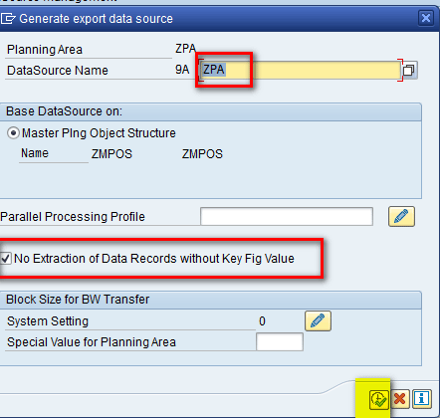Edit the Parallel Processing Profile via pencil icon
This screenshot has width=440, height=418.
(x=401, y=217)
